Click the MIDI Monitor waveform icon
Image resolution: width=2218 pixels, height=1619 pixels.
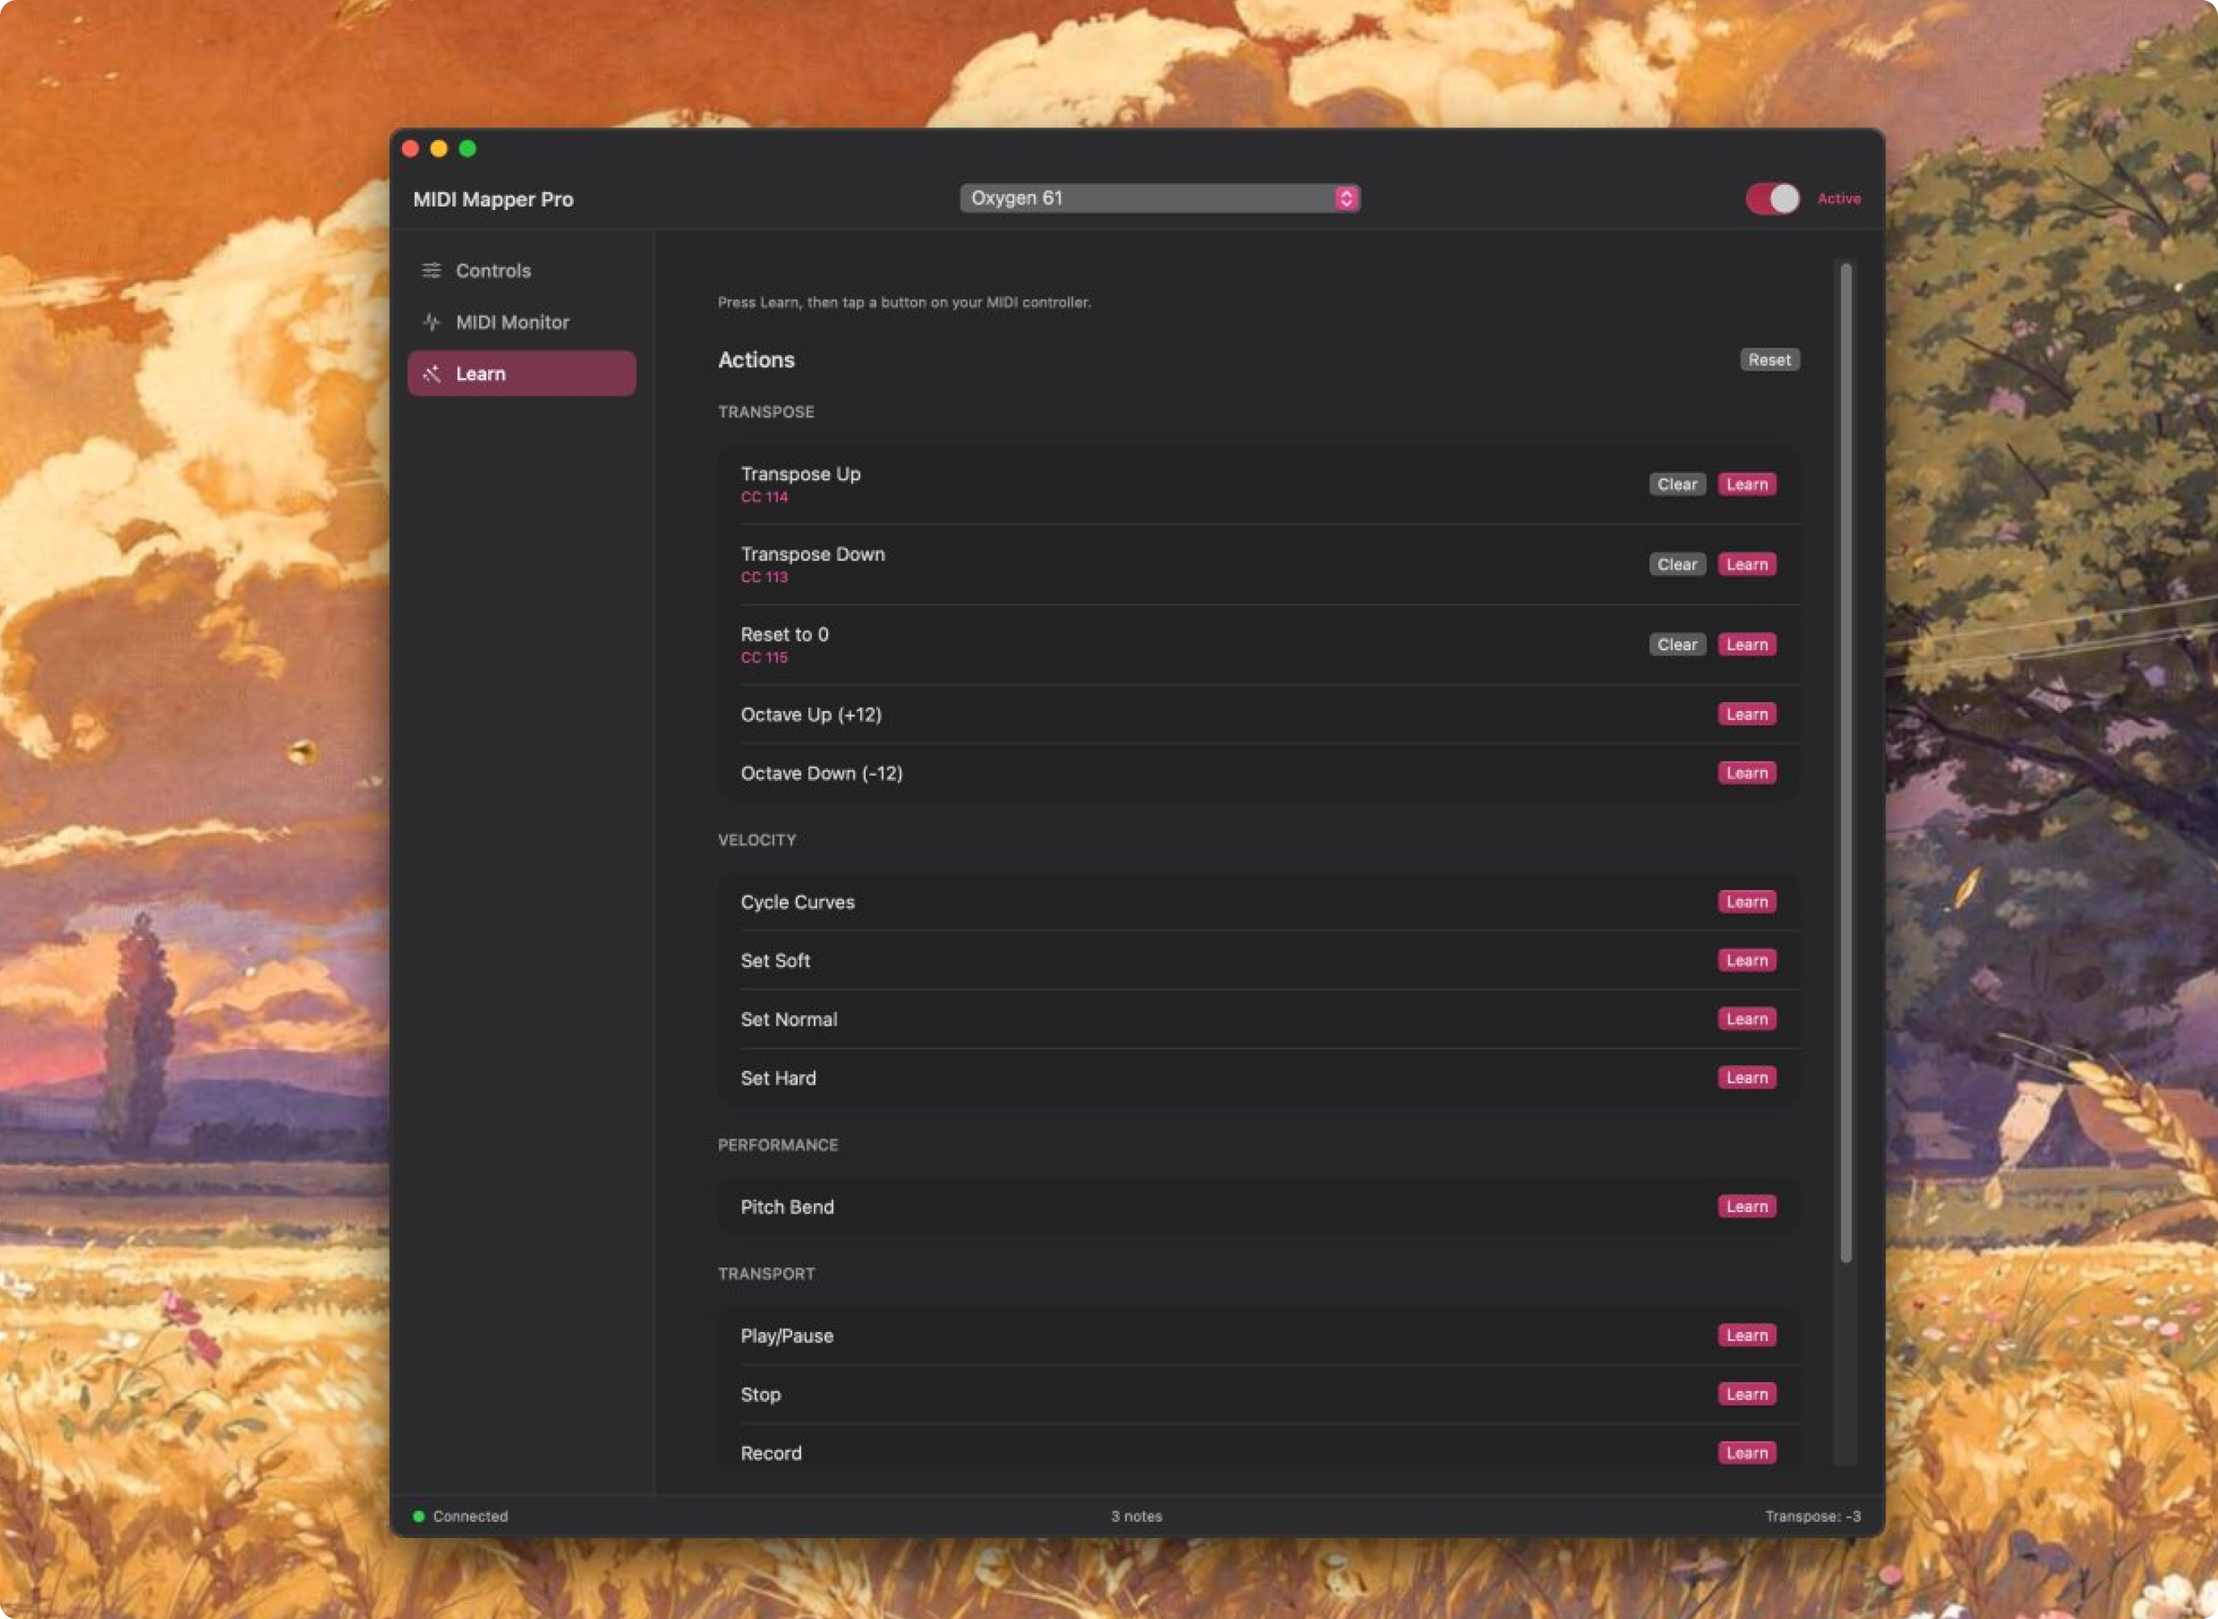click(x=431, y=322)
